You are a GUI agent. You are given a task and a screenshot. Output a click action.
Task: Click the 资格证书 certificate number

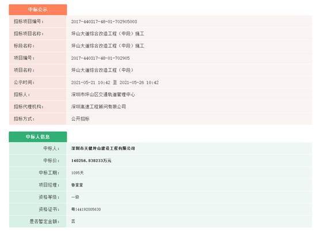[x=86, y=209]
